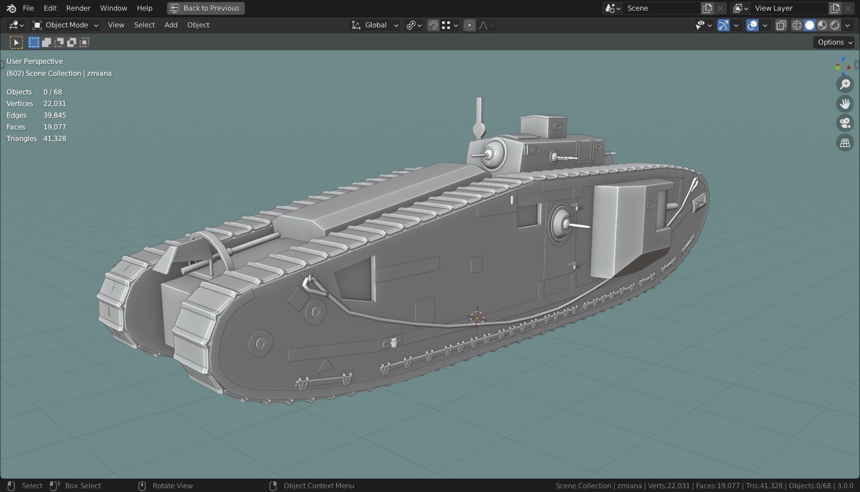Click the 'Triangles 41,328' statistics line
Image resolution: width=860 pixels, height=492 pixels.
(x=36, y=138)
